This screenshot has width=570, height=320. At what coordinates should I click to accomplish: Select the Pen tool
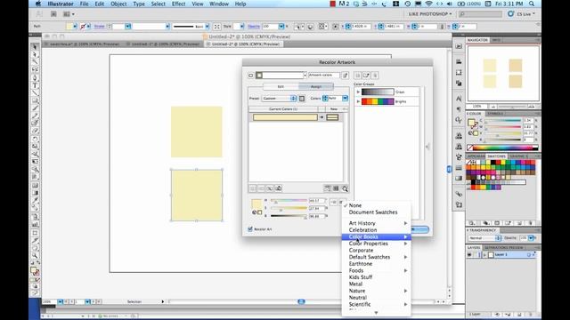(35, 77)
